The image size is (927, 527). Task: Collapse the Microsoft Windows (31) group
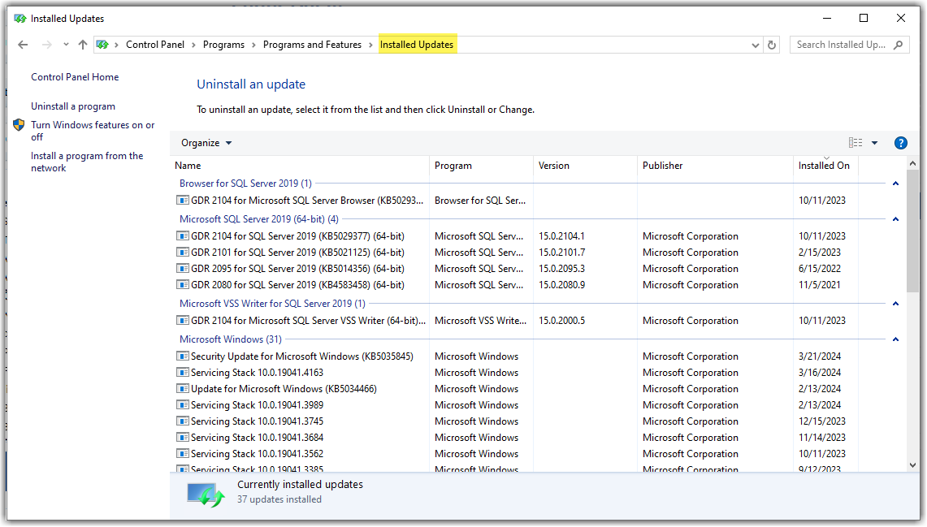pyautogui.click(x=895, y=339)
